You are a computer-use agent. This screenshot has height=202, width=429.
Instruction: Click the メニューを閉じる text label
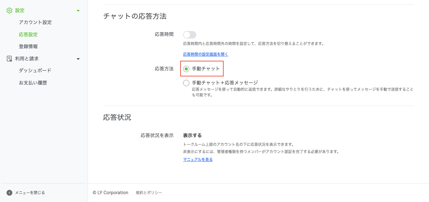coord(30,193)
